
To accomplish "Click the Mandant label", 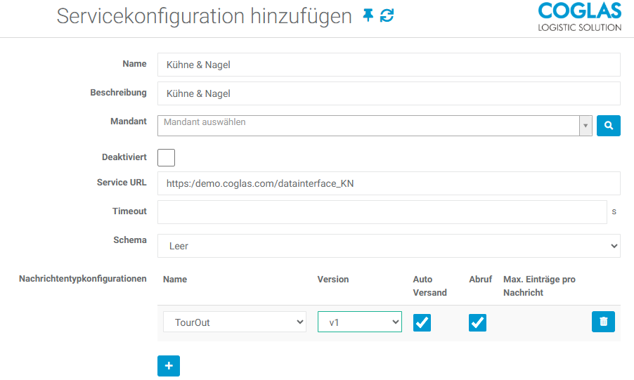I will (129, 122).
